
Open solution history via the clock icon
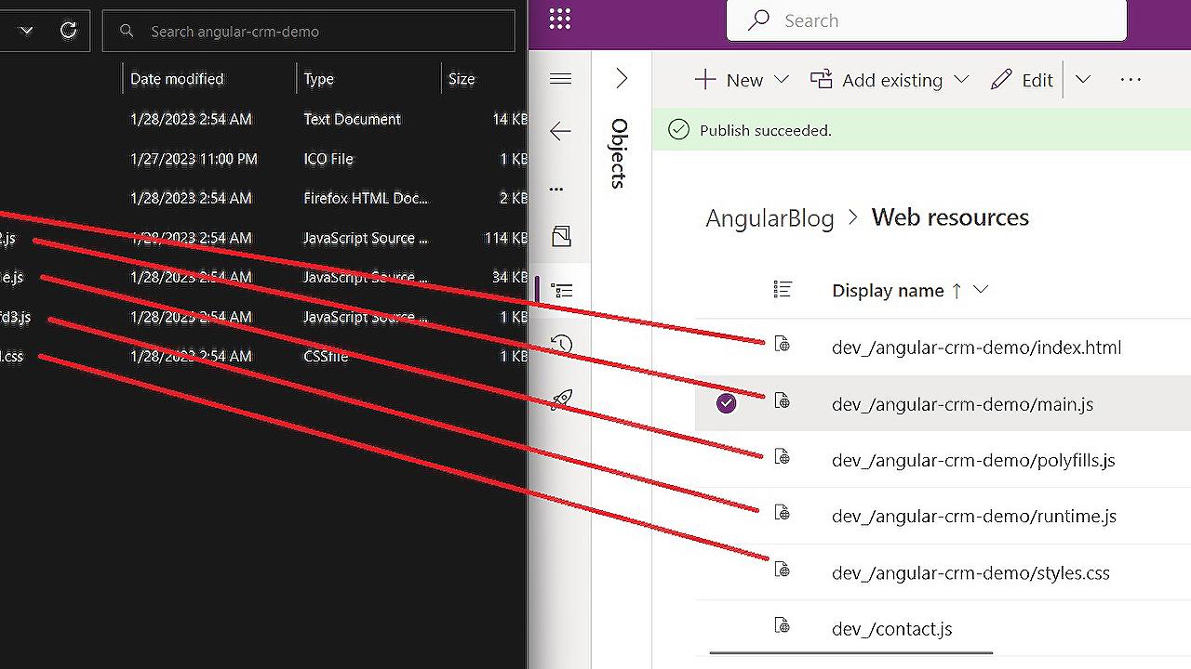click(x=560, y=343)
